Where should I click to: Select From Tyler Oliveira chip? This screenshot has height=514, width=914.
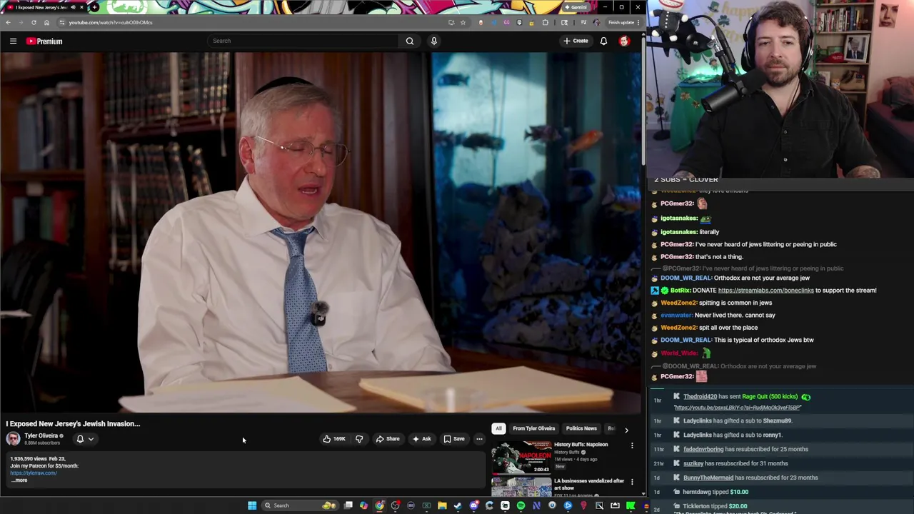click(533, 428)
